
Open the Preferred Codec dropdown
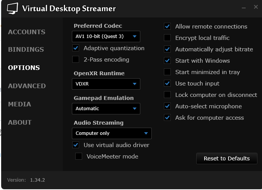[x=106, y=36]
